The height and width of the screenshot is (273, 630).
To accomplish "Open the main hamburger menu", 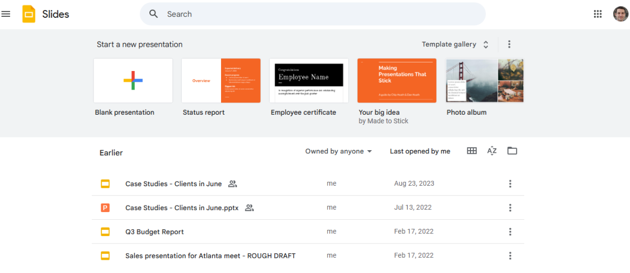I will pos(6,14).
